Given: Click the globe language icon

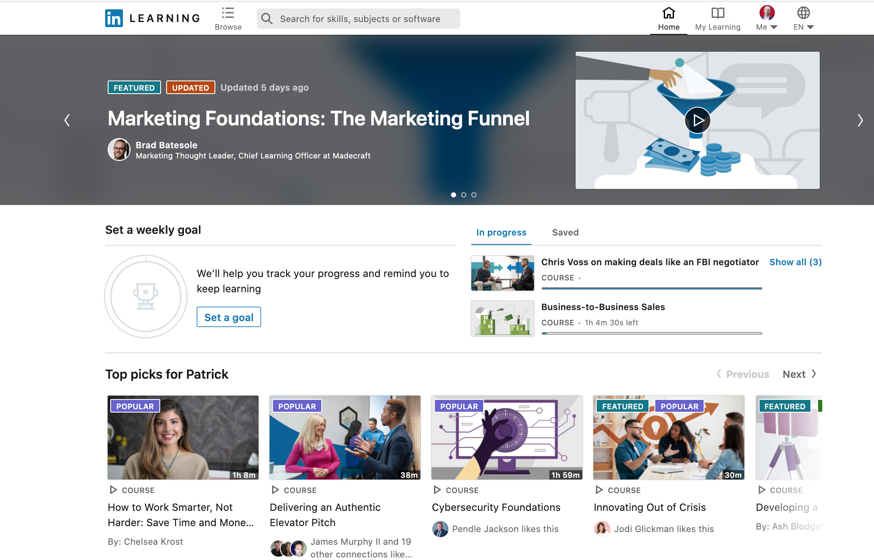Looking at the screenshot, I should (x=803, y=13).
